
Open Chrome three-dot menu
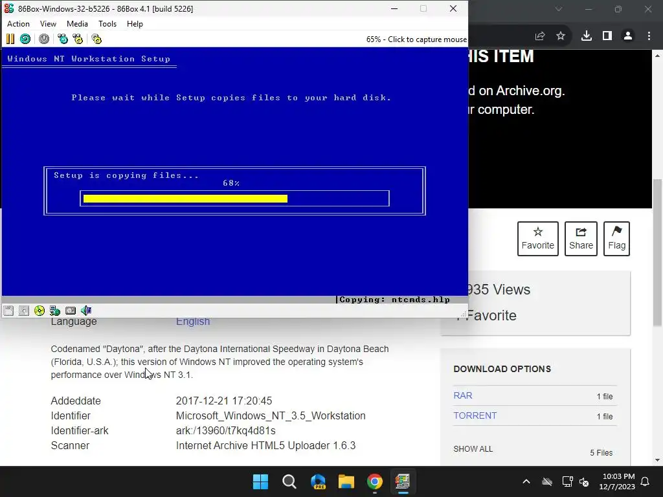[649, 36]
